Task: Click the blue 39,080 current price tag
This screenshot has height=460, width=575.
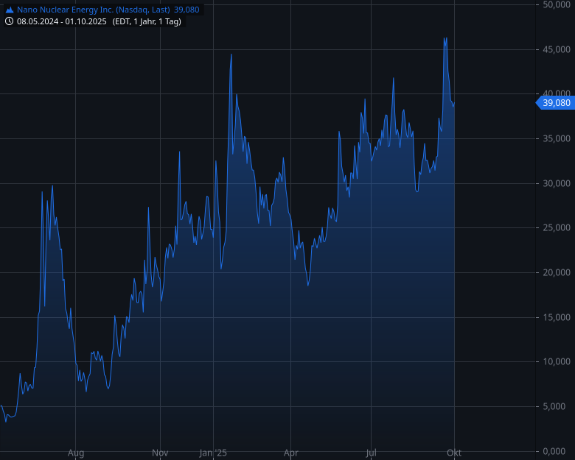Action: (556, 103)
